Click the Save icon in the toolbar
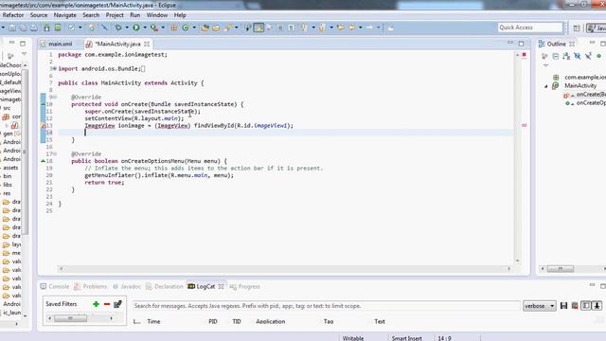This screenshot has height=341, width=606. pos(12,27)
